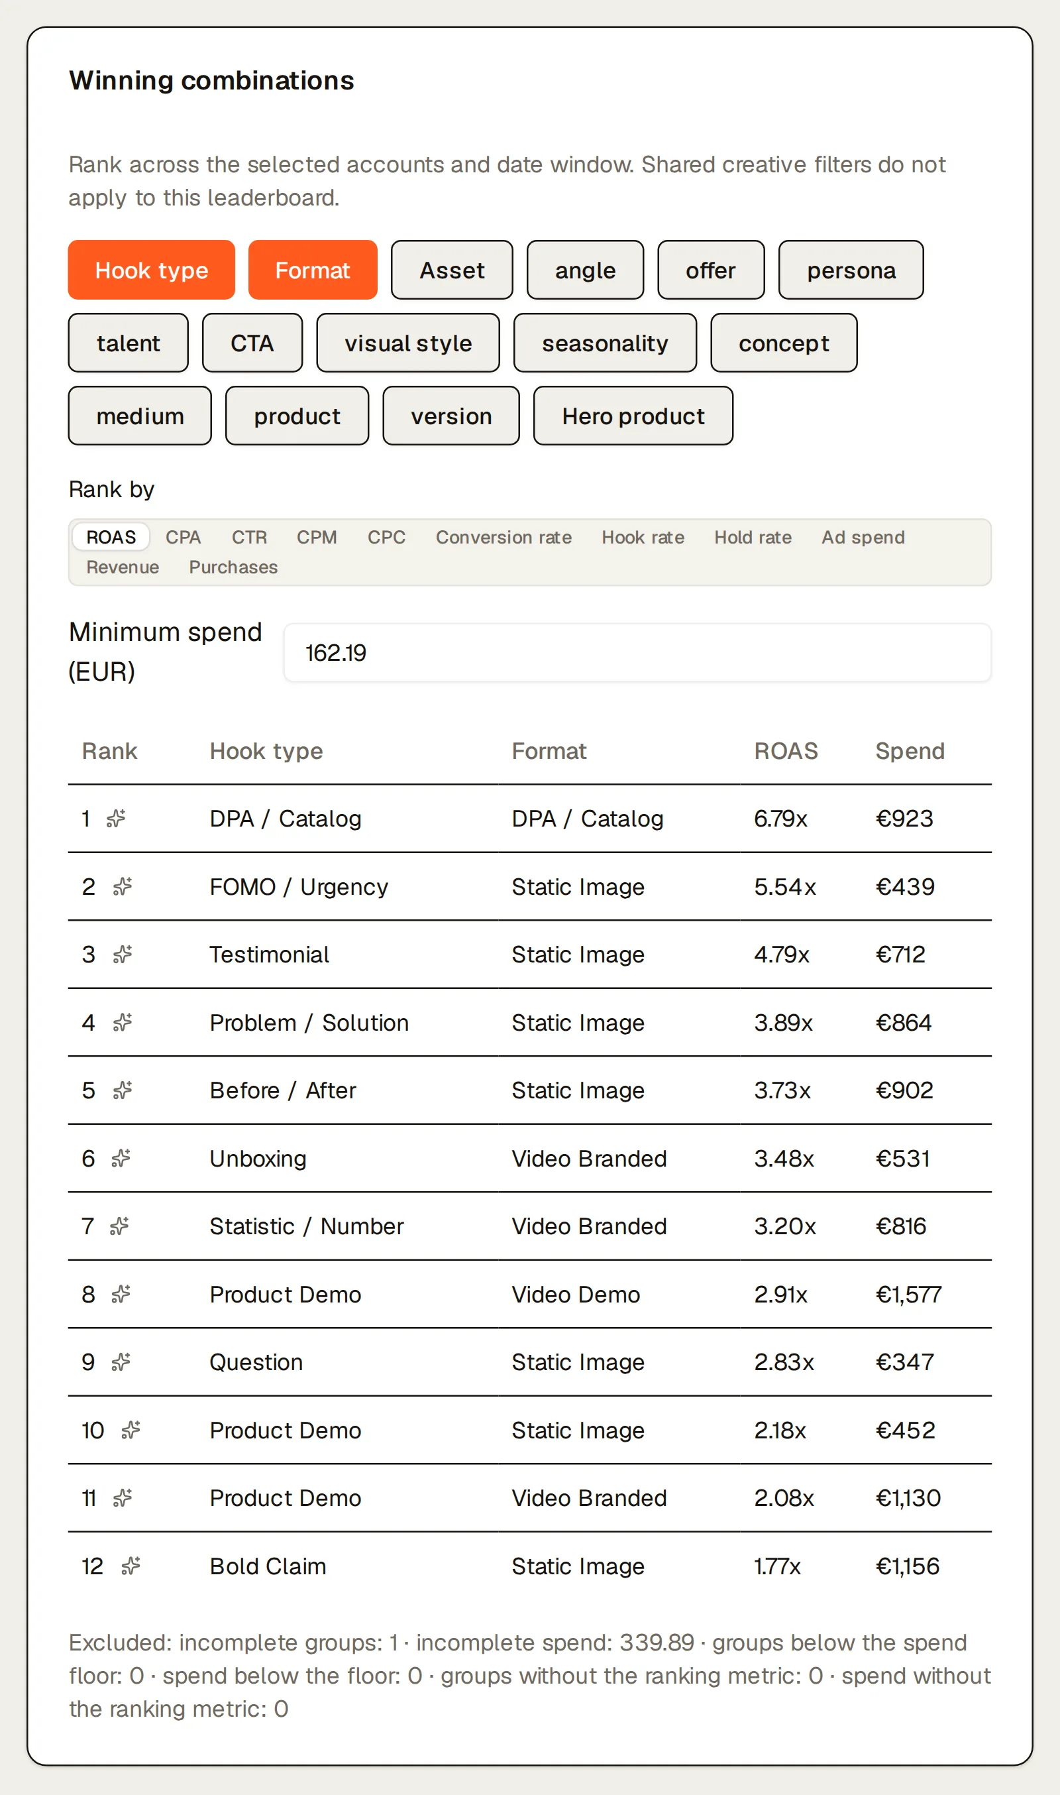Toggle the offer dimension chip
The height and width of the screenshot is (1795, 1060).
coord(711,270)
